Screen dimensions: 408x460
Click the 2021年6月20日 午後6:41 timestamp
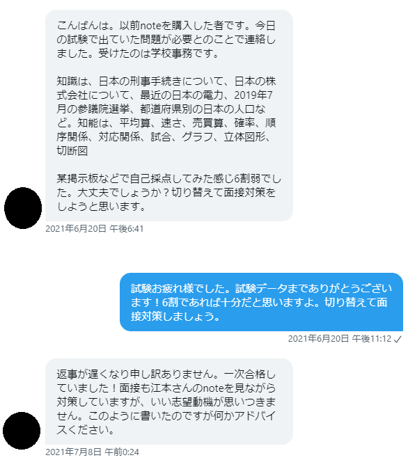[x=95, y=228]
